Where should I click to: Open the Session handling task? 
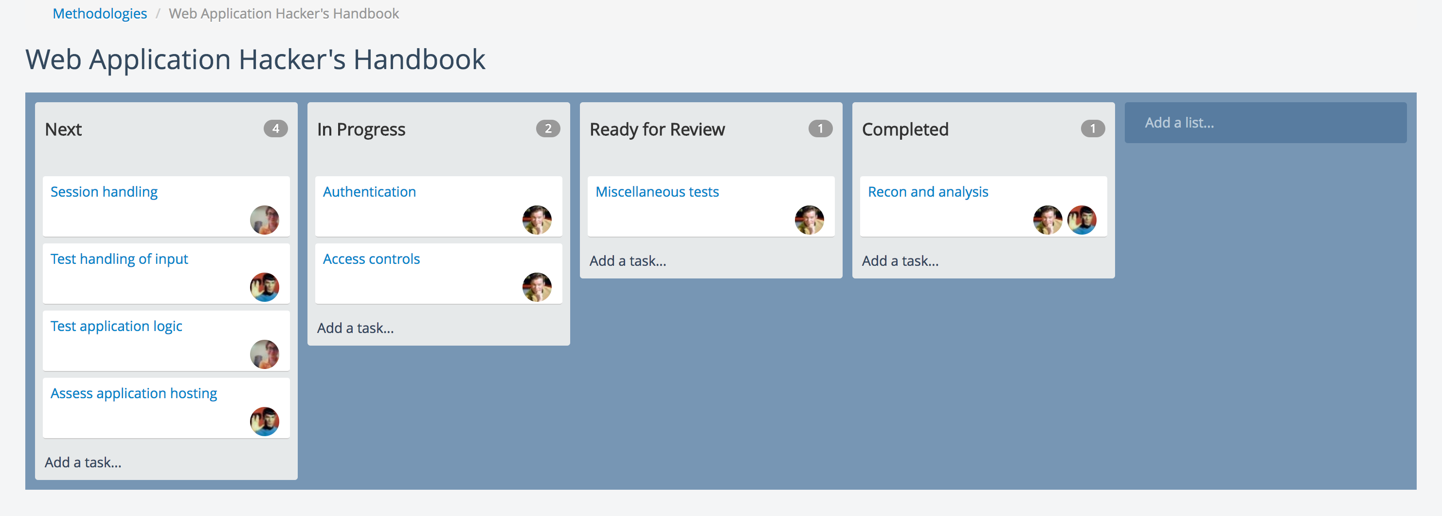pyautogui.click(x=104, y=192)
